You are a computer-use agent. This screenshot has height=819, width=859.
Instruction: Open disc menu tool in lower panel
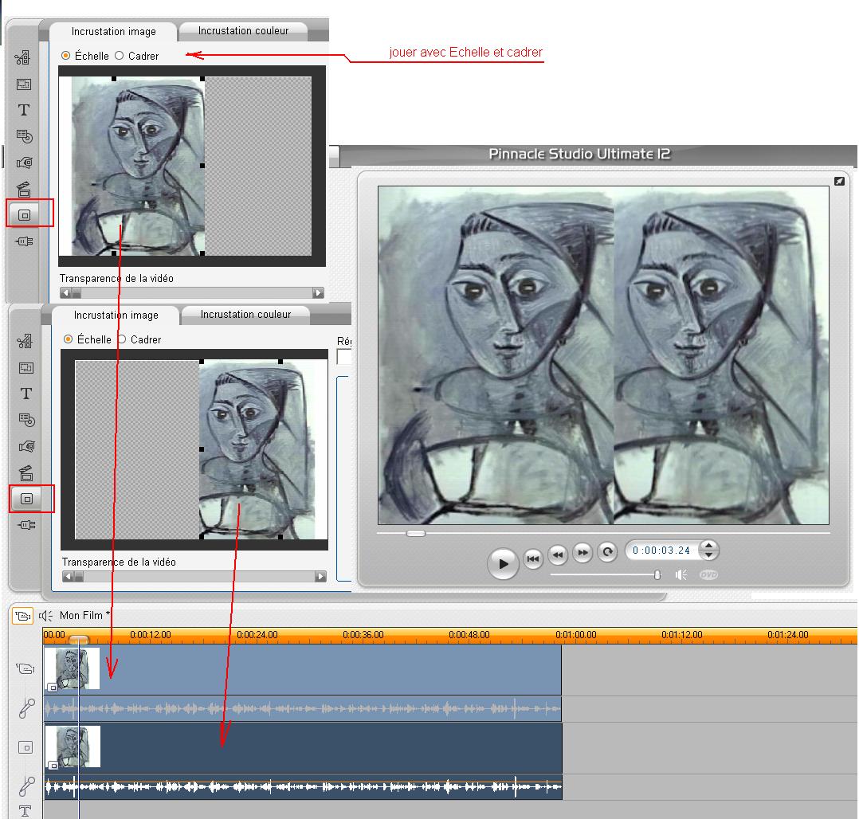pos(26,420)
